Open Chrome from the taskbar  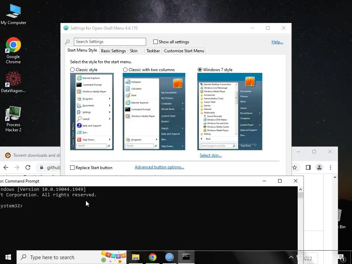click(152, 257)
